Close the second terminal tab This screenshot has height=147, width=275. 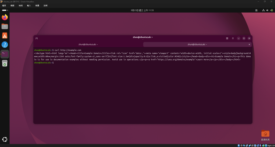coord(249,44)
